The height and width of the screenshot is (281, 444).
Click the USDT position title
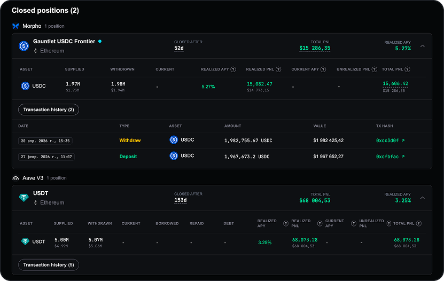(x=41, y=193)
